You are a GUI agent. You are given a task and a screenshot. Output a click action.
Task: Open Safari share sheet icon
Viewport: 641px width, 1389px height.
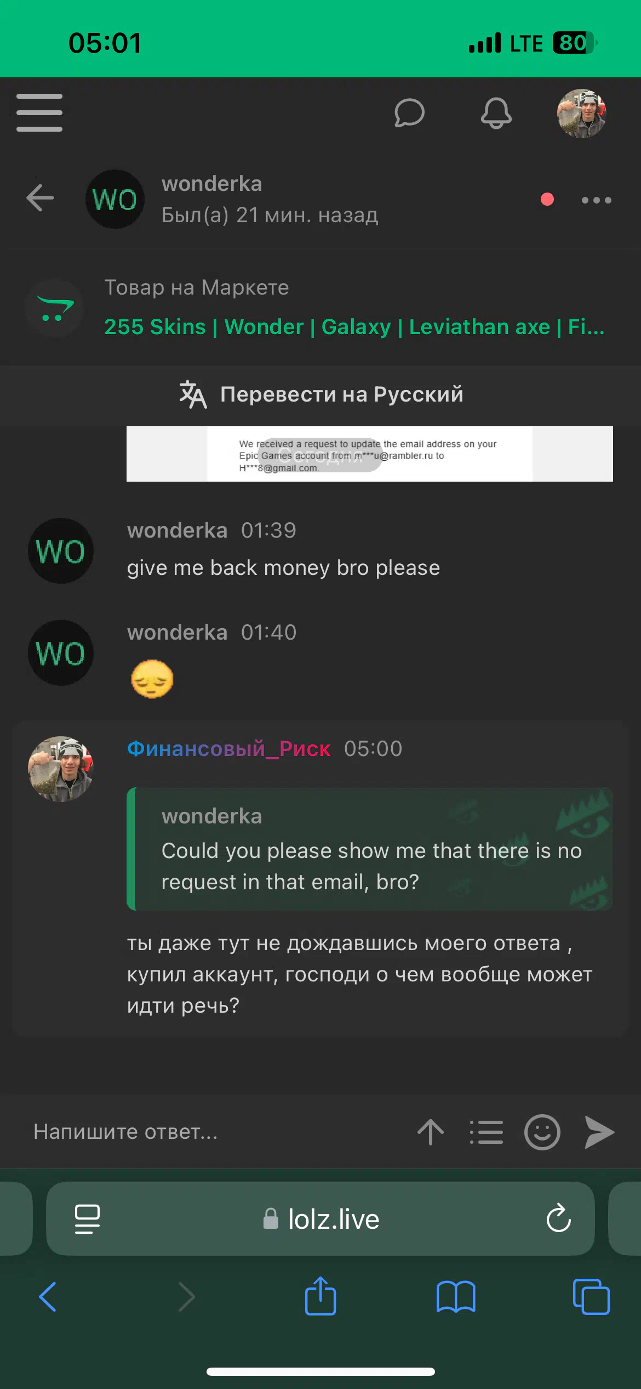click(321, 1296)
